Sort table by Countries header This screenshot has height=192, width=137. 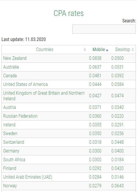tap(45, 50)
